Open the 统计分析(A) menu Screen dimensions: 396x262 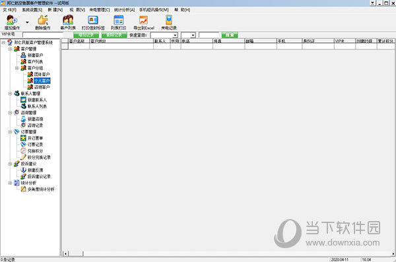(x=124, y=10)
